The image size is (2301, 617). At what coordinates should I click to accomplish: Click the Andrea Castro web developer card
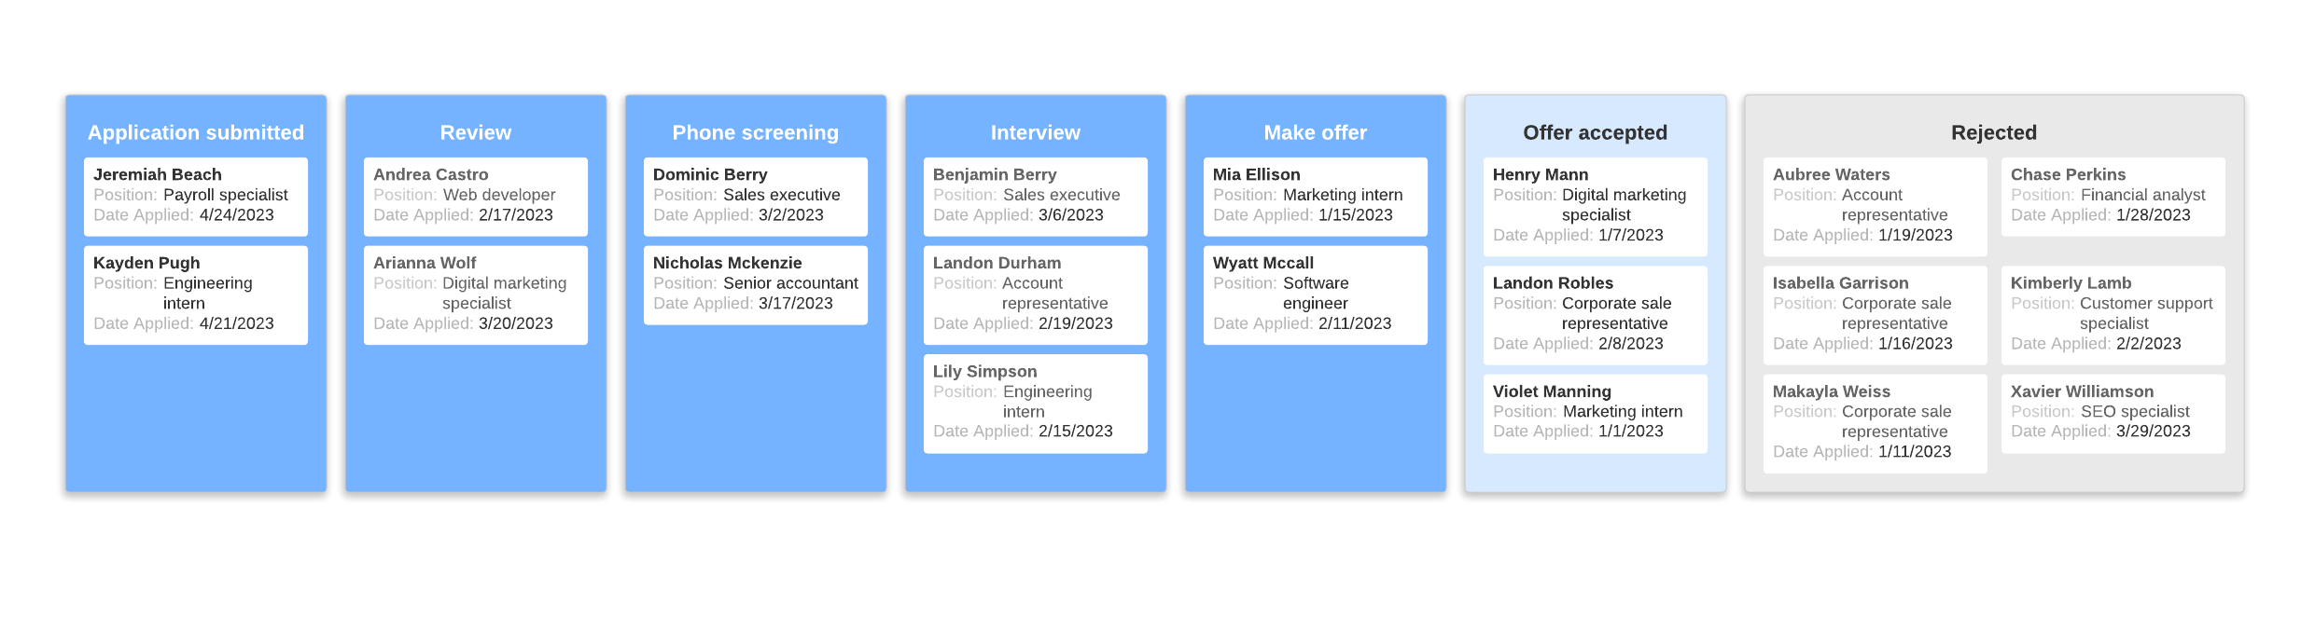point(475,196)
